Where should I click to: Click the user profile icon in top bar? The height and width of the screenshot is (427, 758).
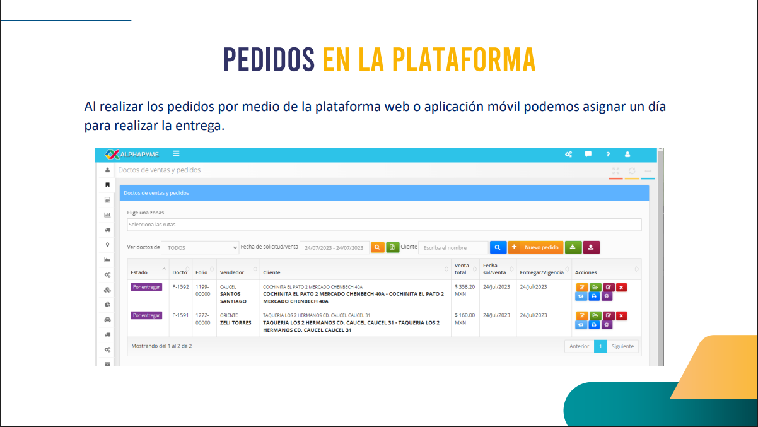tap(627, 154)
